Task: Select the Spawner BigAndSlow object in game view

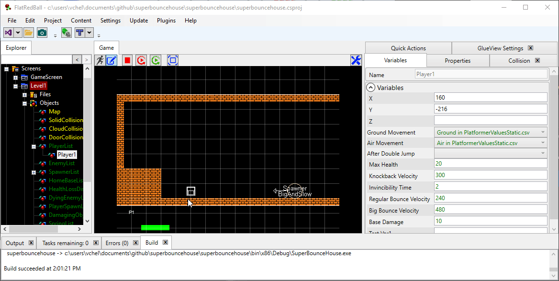Action: coord(295,191)
